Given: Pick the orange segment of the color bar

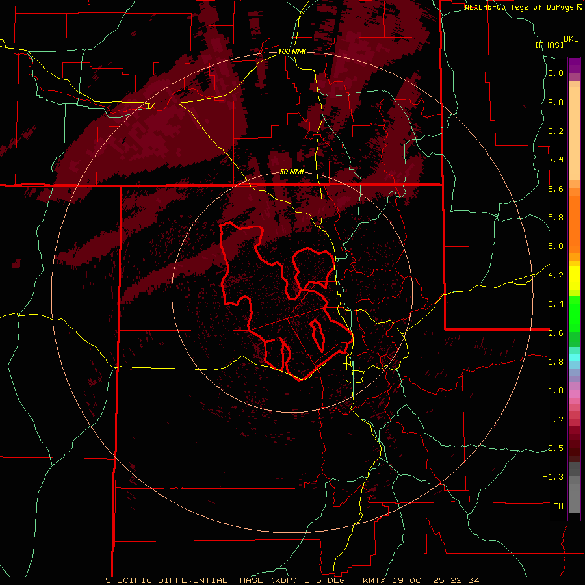Looking at the screenshot, I should click(574, 224).
